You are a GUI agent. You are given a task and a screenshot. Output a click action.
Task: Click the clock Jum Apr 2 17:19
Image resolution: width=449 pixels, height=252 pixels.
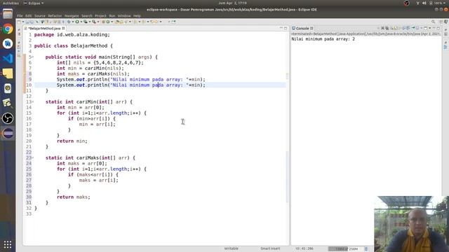pyautogui.click(x=232, y=3)
